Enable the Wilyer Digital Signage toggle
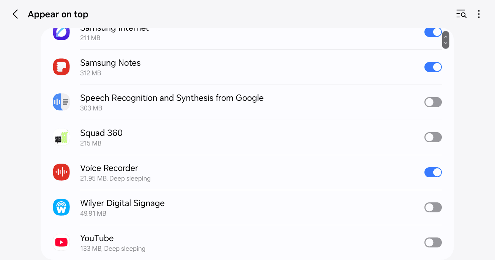Image resolution: width=495 pixels, height=260 pixels. [x=433, y=207]
